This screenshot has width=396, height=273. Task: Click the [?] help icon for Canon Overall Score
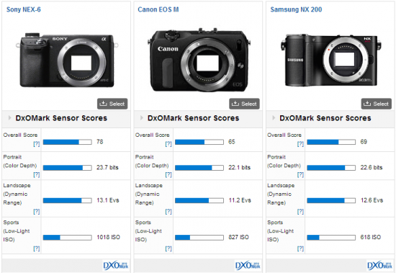click(168, 144)
